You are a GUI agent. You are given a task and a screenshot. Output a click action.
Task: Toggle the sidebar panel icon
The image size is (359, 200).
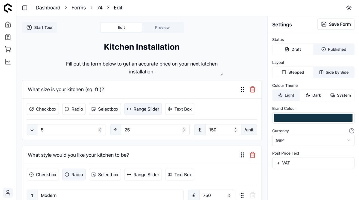[x=25, y=8]
